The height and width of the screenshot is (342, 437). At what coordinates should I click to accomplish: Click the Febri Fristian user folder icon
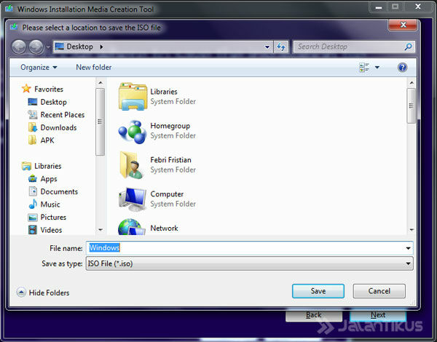coord(131,165)
